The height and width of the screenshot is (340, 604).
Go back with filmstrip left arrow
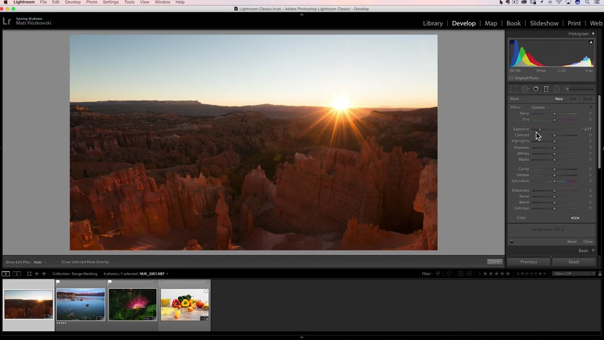[x=37, y=274]
